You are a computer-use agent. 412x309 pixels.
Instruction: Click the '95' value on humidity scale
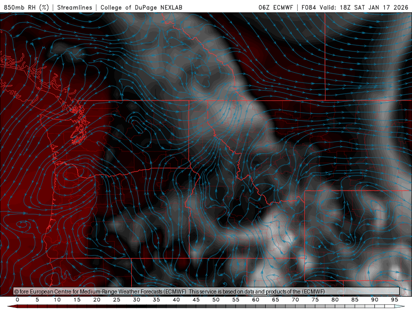(394, 300)
